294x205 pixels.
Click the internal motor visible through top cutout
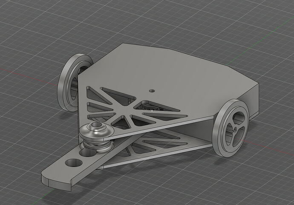pos(150,107)
